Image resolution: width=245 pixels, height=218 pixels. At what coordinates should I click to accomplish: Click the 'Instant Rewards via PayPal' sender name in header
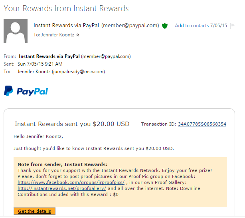[x=66, y=25]
